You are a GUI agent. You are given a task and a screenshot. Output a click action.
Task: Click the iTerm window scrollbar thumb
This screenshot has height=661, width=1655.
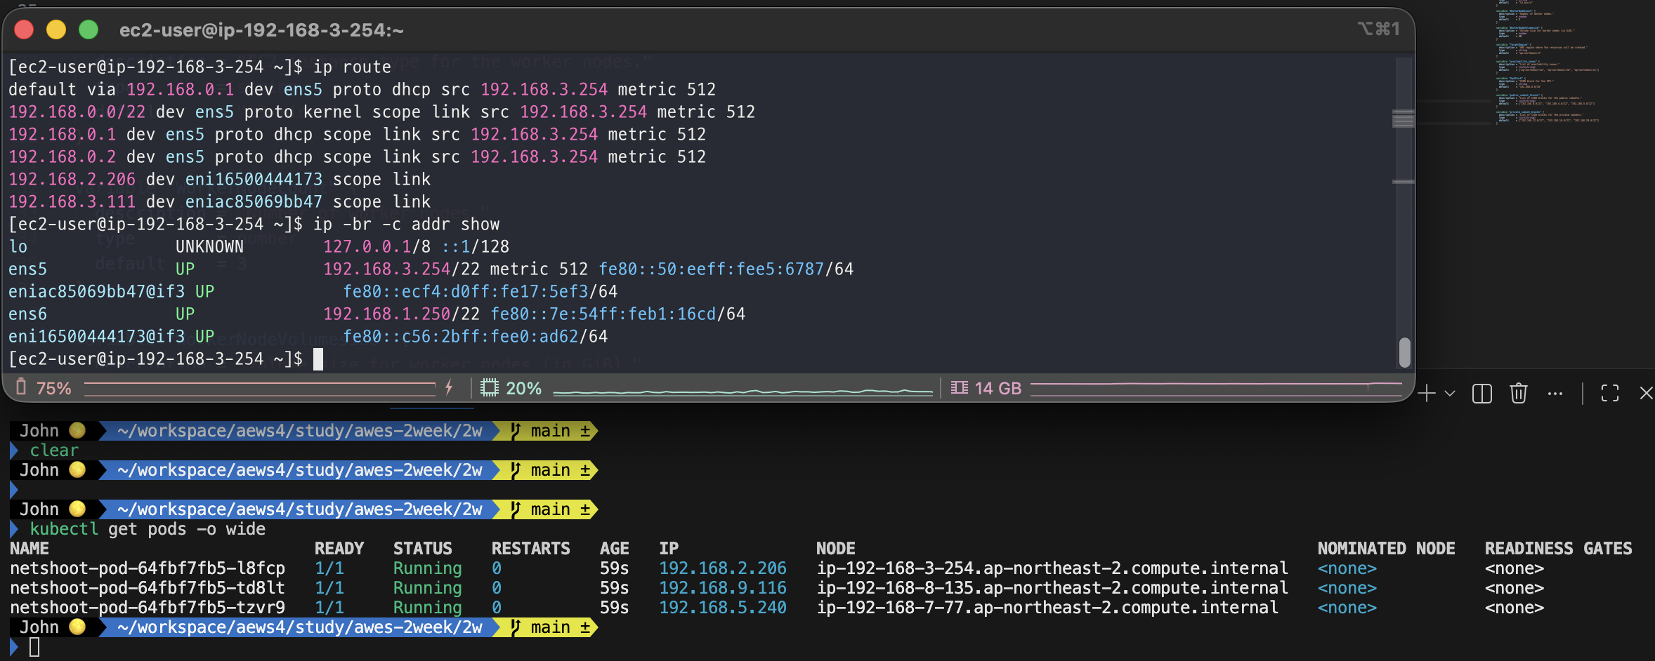(1404, 352)
